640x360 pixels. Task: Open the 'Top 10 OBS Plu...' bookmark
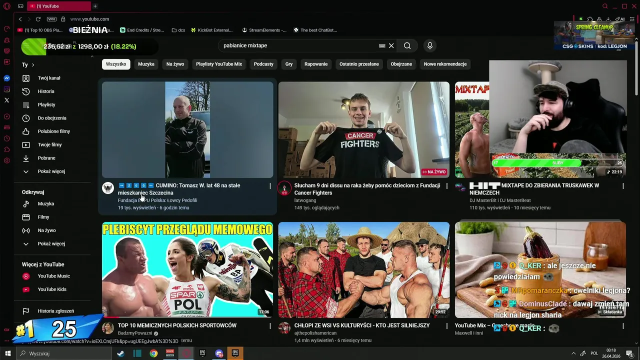(x=40, y=30)
